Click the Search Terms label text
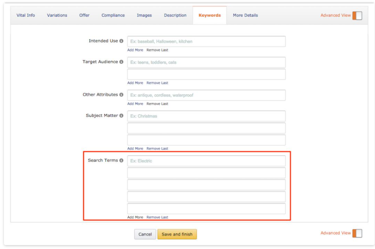 pos(103,160)
